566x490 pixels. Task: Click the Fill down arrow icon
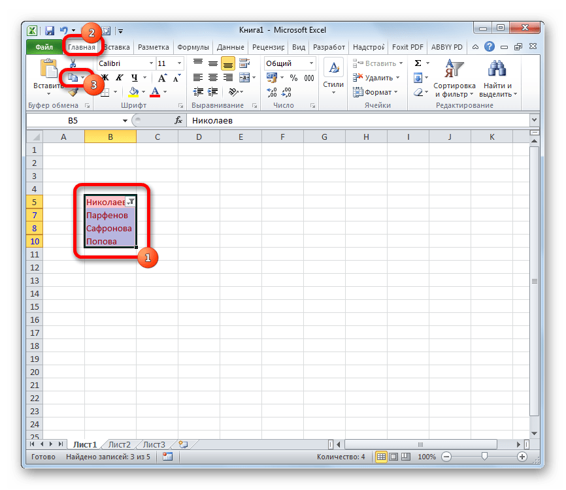click(x=418, y=78)
